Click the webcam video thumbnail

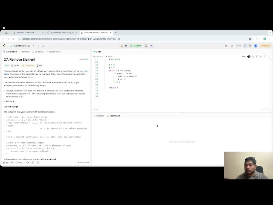[248, 165]
